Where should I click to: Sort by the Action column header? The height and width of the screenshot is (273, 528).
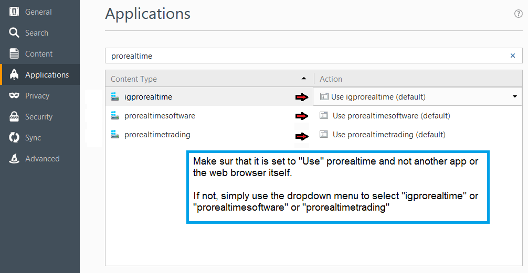418,79
